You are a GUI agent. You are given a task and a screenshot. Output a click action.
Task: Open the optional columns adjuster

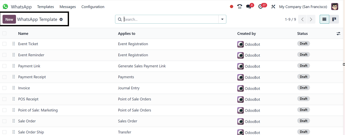click(338, 33)
